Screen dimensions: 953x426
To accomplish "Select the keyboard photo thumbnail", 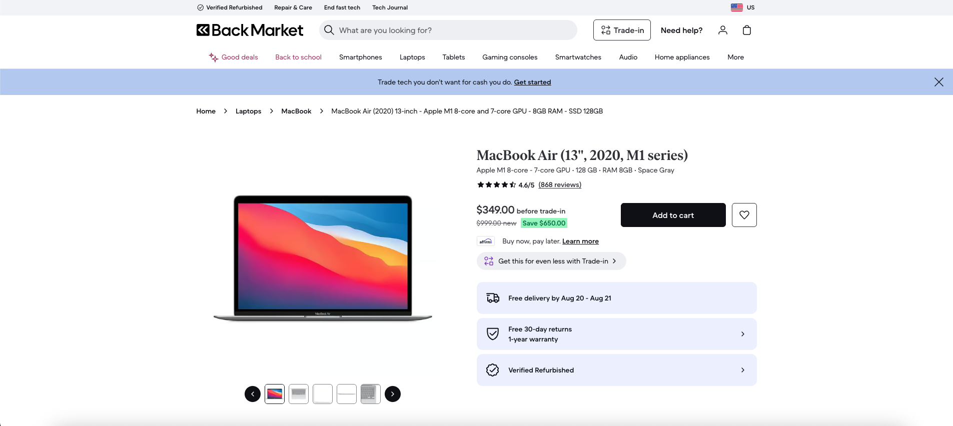I will [x=370, y=393].
